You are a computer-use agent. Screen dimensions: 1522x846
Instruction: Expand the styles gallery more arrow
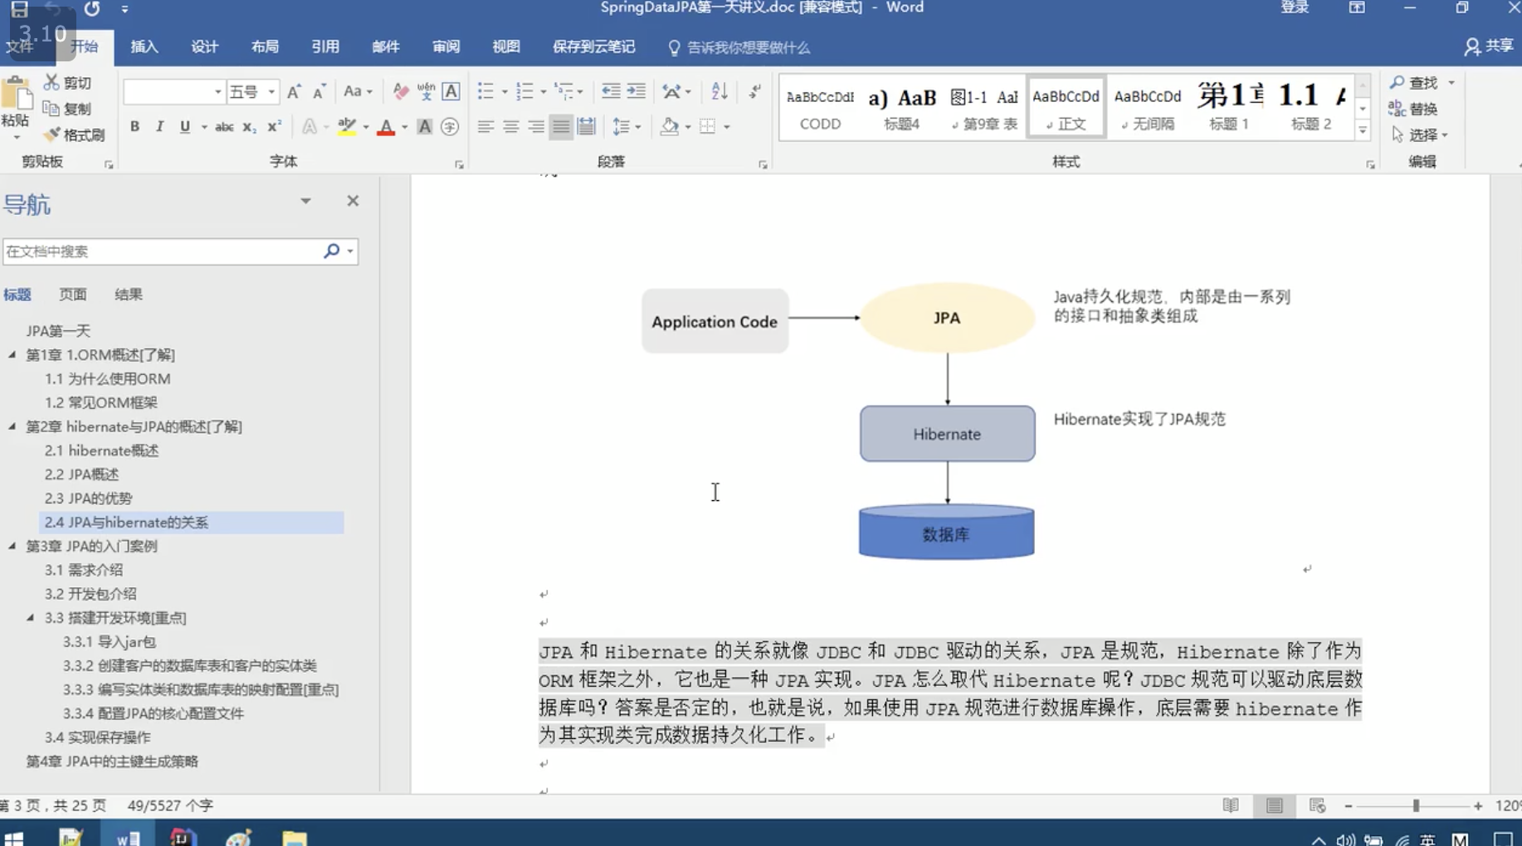click(1363, 132)
